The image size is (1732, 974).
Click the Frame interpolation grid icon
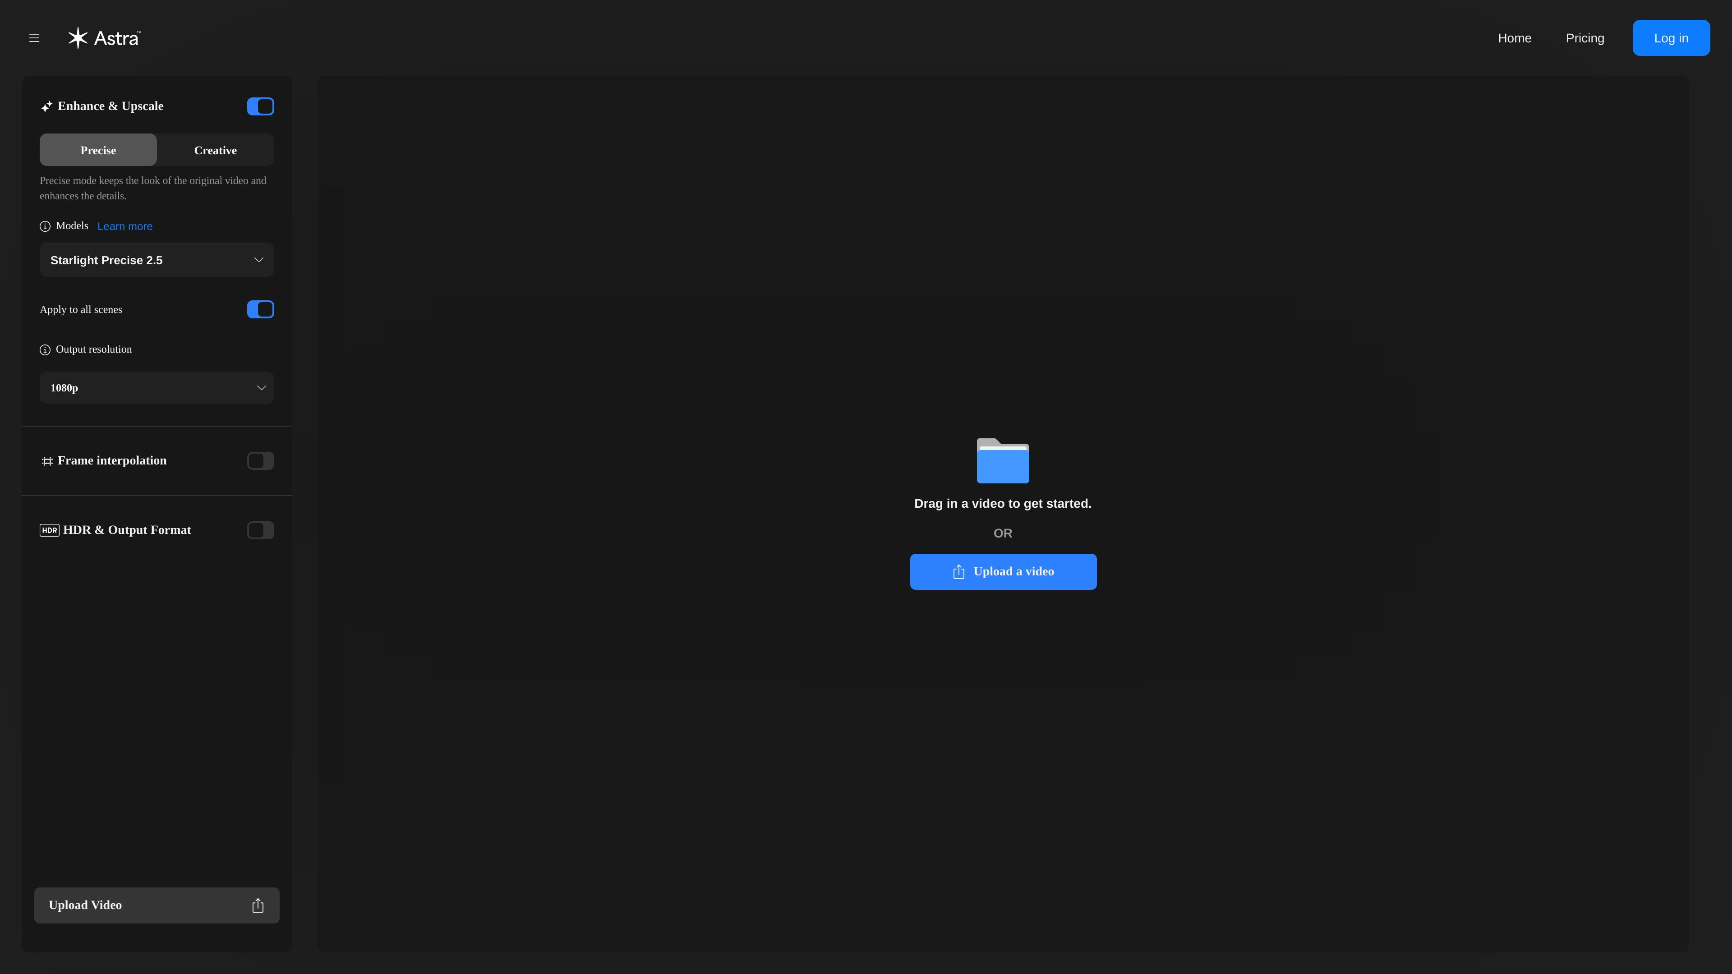coord(47,461)
